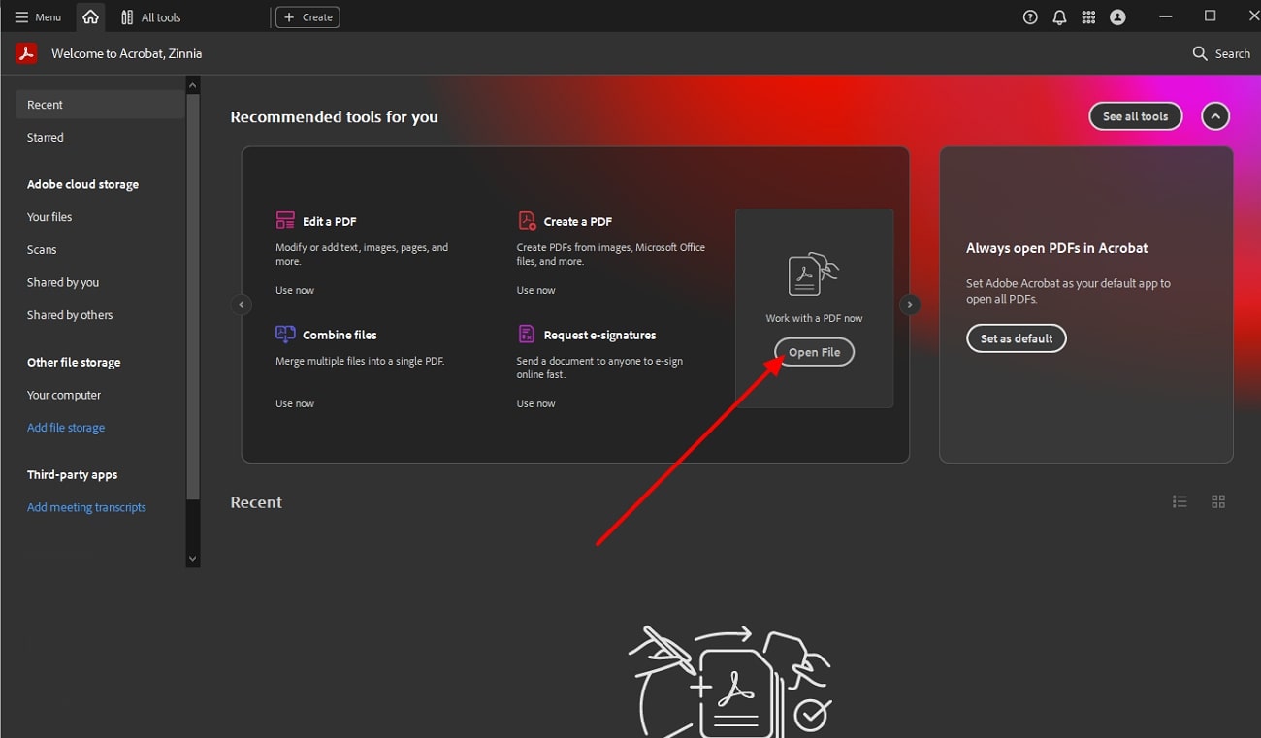Collapse the recommended tools section chevron

point(1215,116)
